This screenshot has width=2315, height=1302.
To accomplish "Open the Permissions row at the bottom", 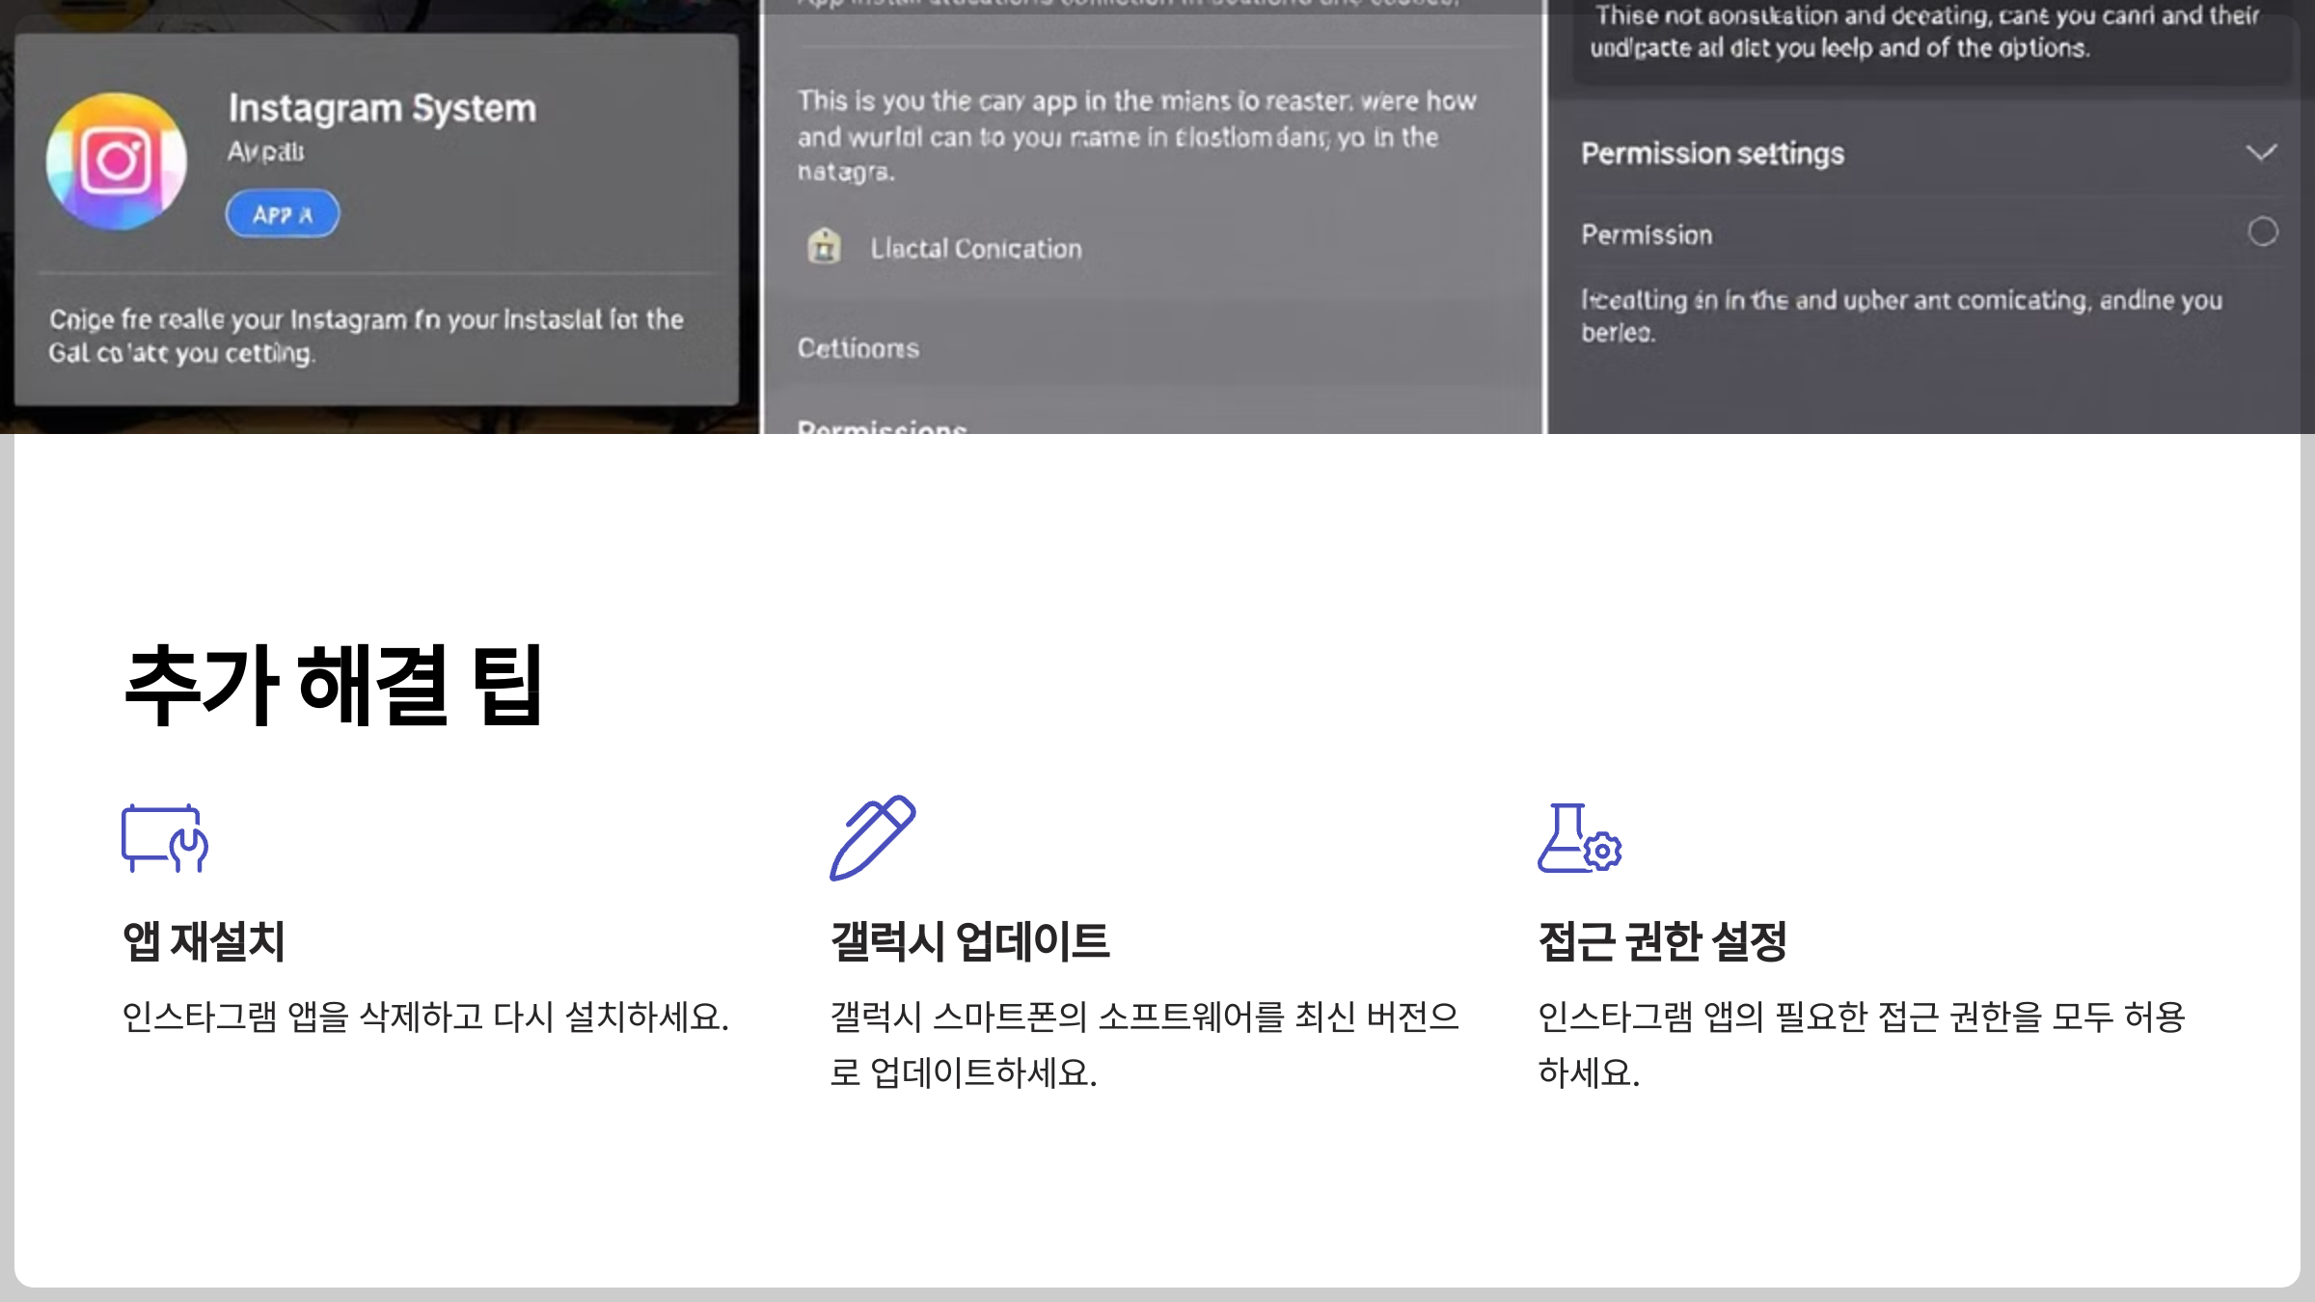I will (882, 425).
